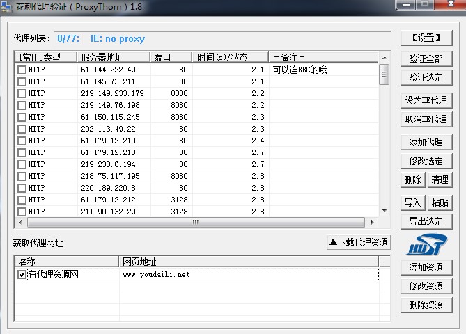Click the 粘贴 paste button
Screen dimensions: 466x334
point(440,202)
